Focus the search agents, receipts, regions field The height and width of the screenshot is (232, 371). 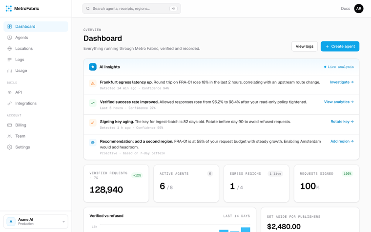point(131,8)
